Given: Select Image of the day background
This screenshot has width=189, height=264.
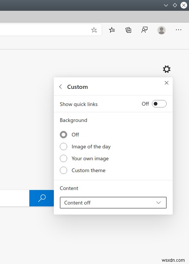Looking at the screenshot, I should pyautogui.click(x=63, y=147).
